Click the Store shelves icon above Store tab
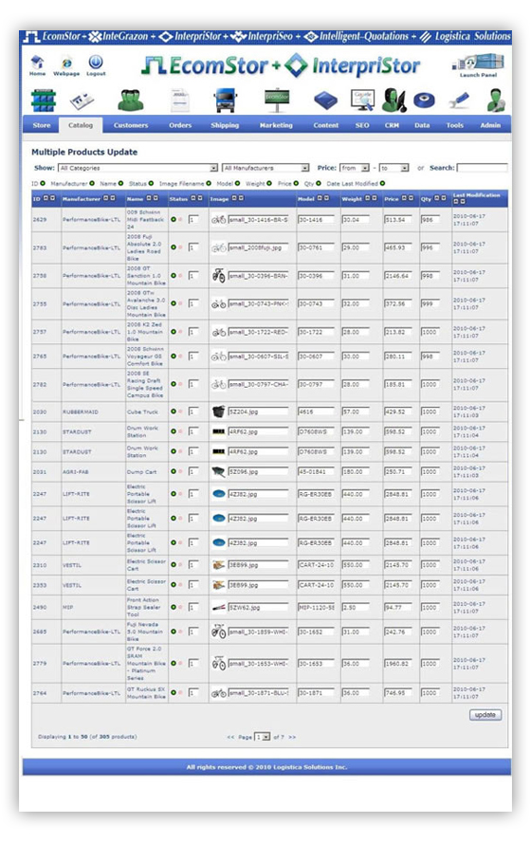The image size is (531, 842). coord(43,101)
